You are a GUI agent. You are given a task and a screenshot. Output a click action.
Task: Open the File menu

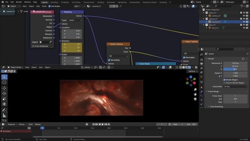(x=7, y=2)
